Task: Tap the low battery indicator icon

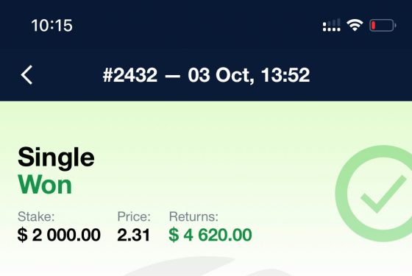Action: click(x=383, y=26)
